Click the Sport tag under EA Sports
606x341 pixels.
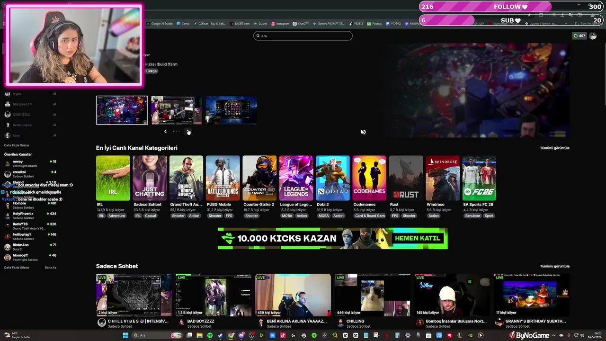(489, 215)
